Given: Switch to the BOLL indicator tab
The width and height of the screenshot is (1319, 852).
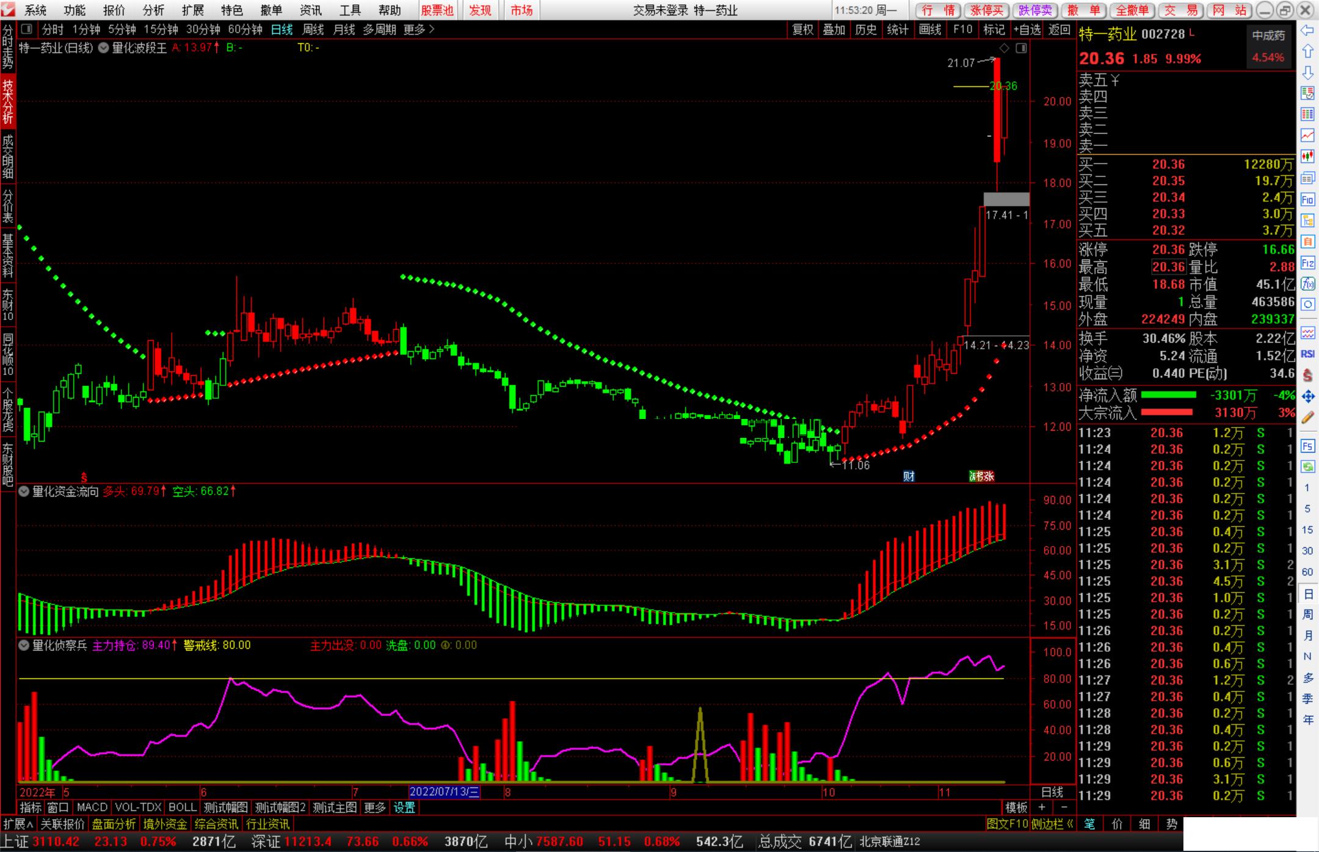Looking at the screenshot, I should coord(183,807).
